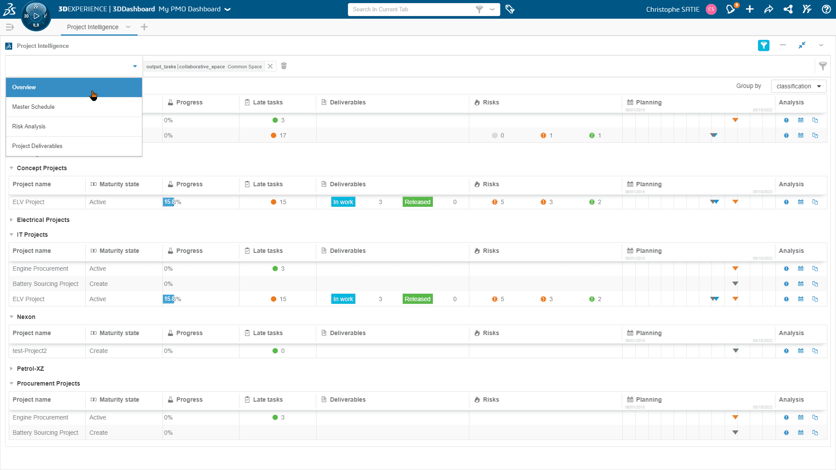
Task: Delete filters with the trash icon
Action: point(284,66)
